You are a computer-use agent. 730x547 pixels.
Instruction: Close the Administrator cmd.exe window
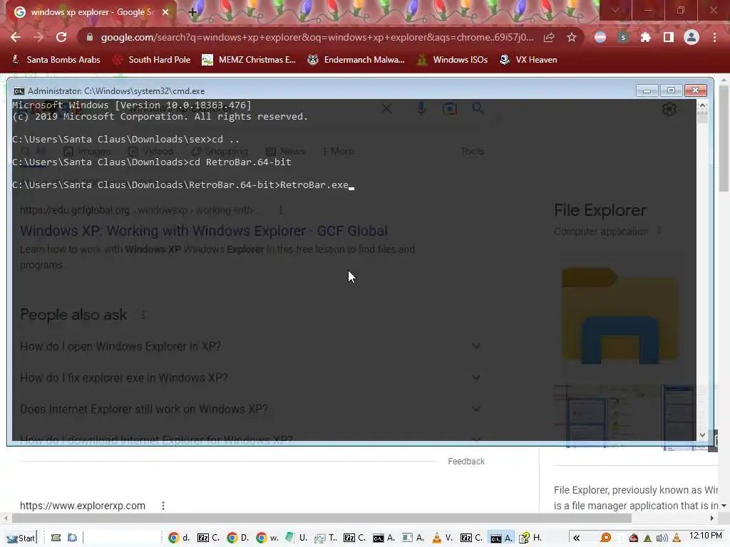click(696, 90)
